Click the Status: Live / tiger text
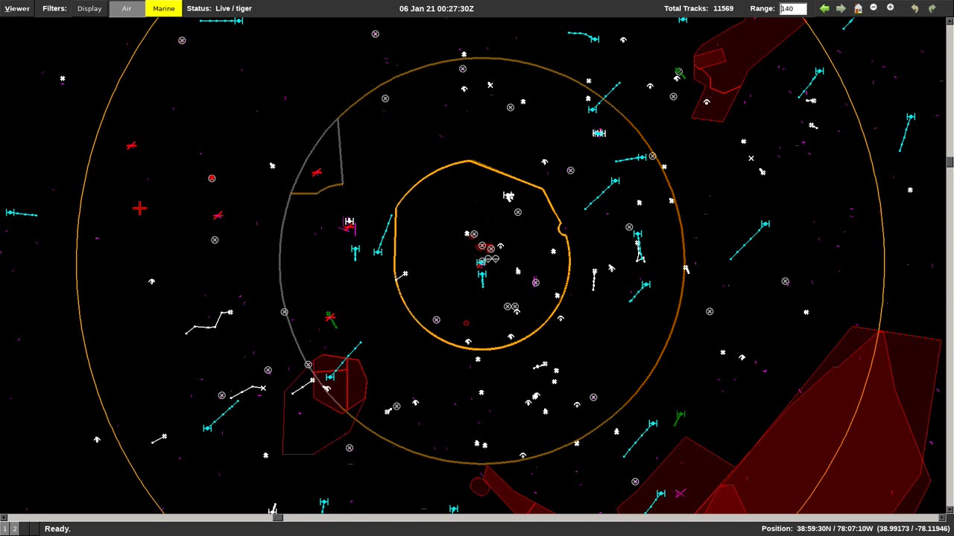 coord(219,9)
